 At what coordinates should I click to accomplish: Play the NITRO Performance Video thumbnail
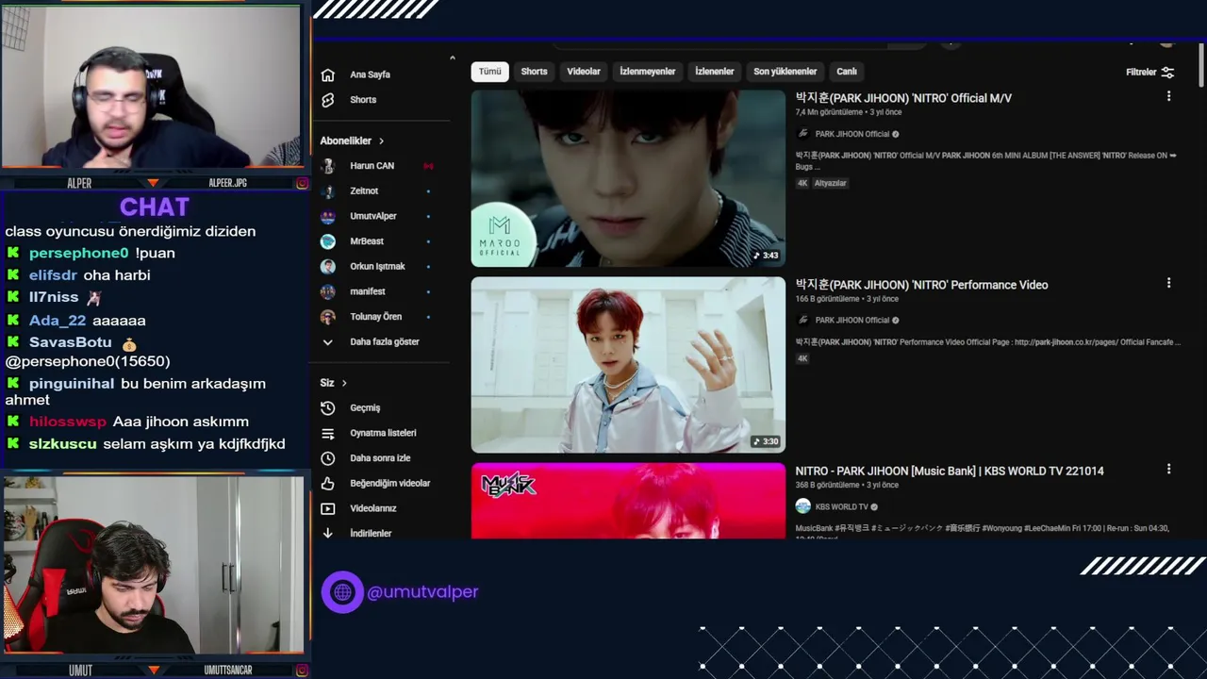628,365
